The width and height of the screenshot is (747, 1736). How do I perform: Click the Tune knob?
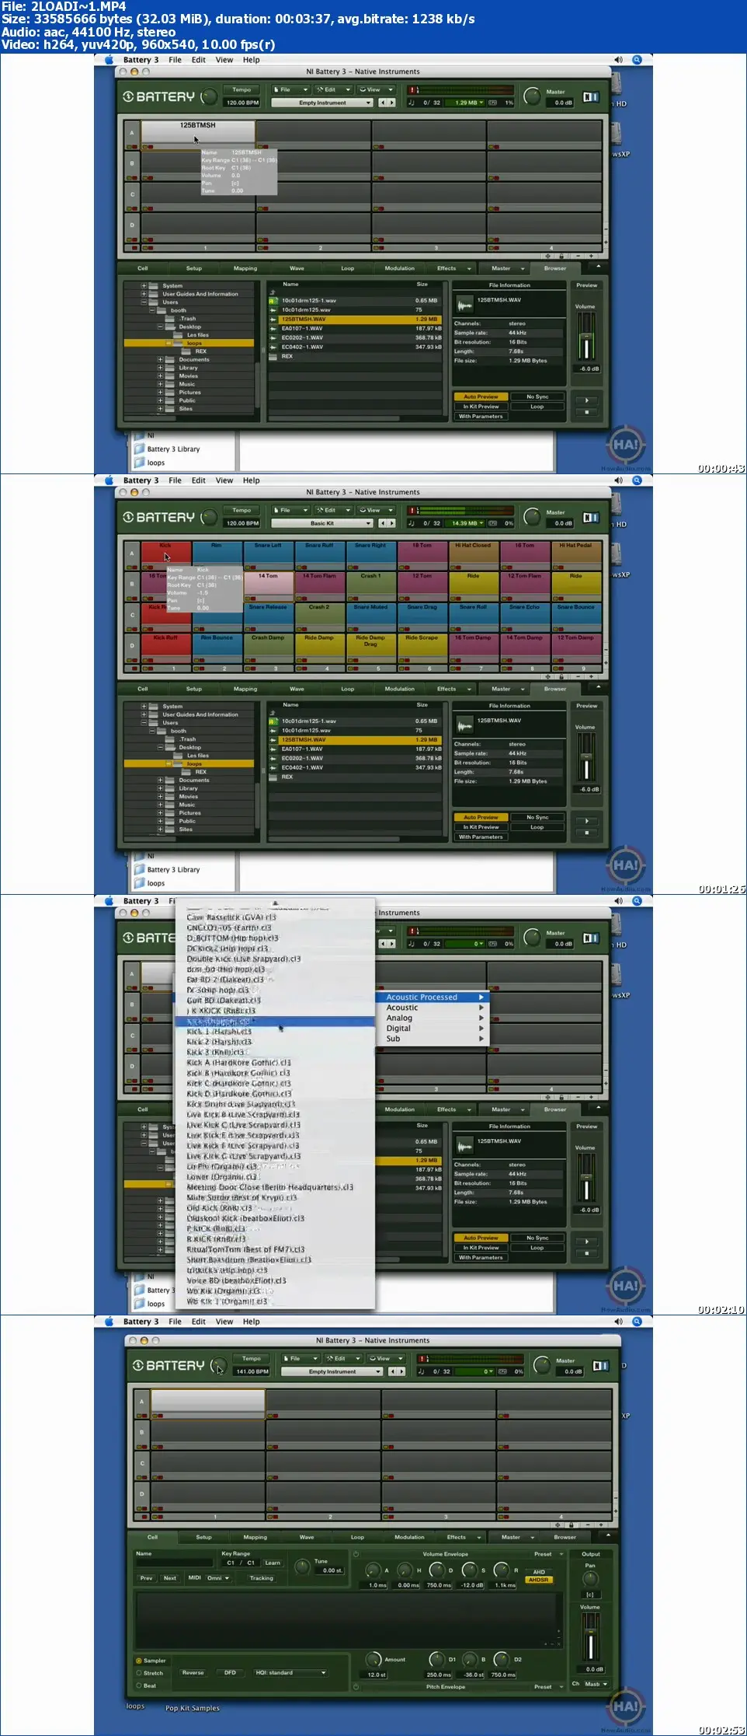point(302,1566)
